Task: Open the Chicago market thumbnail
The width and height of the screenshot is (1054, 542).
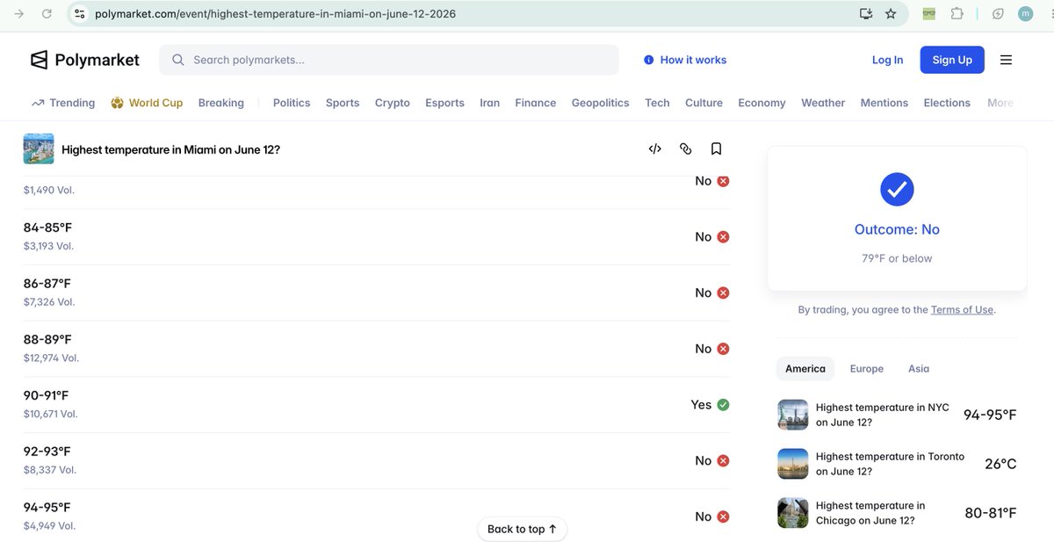Action: coord(792,513)
